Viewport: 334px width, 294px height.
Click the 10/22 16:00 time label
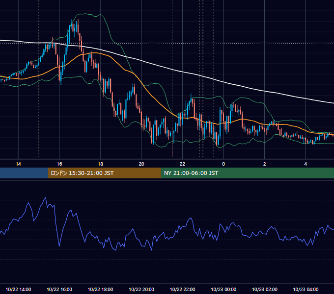[x=59, y=289]
